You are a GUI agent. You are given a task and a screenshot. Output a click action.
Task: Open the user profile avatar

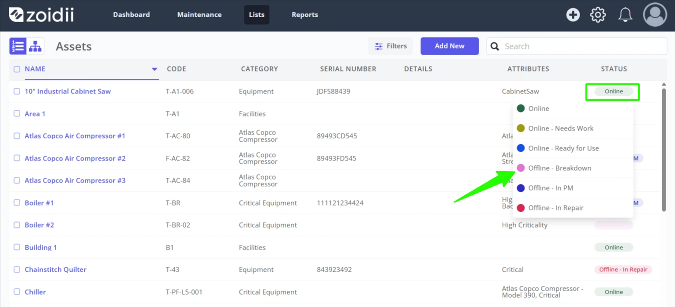click(x=655, y=15)
